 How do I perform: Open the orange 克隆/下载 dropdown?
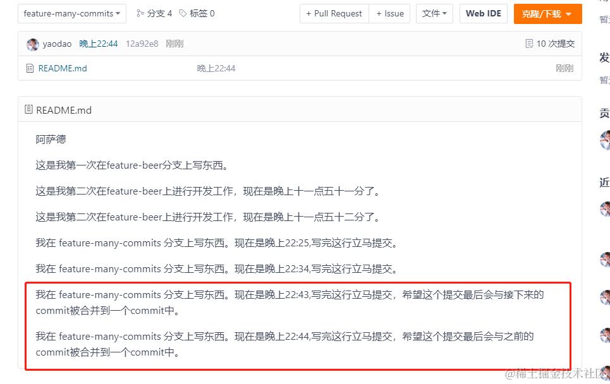pyautogui.click(x=547, y=13)
